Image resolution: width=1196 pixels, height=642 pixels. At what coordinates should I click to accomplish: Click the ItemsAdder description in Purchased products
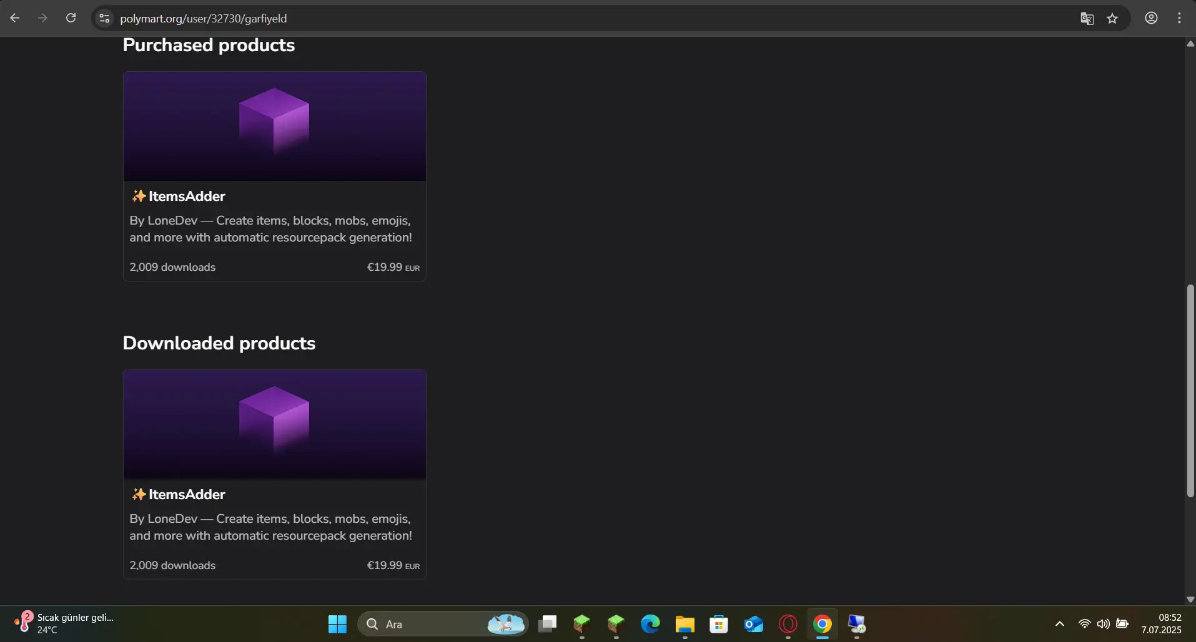pos(270,229)
